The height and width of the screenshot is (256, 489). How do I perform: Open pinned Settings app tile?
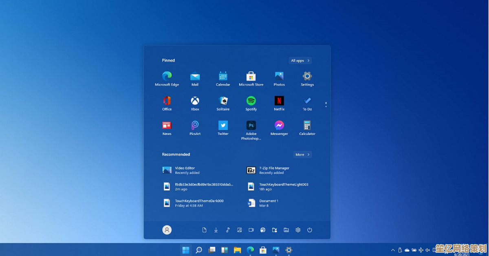pyautogui.click(x=307, y=79)
